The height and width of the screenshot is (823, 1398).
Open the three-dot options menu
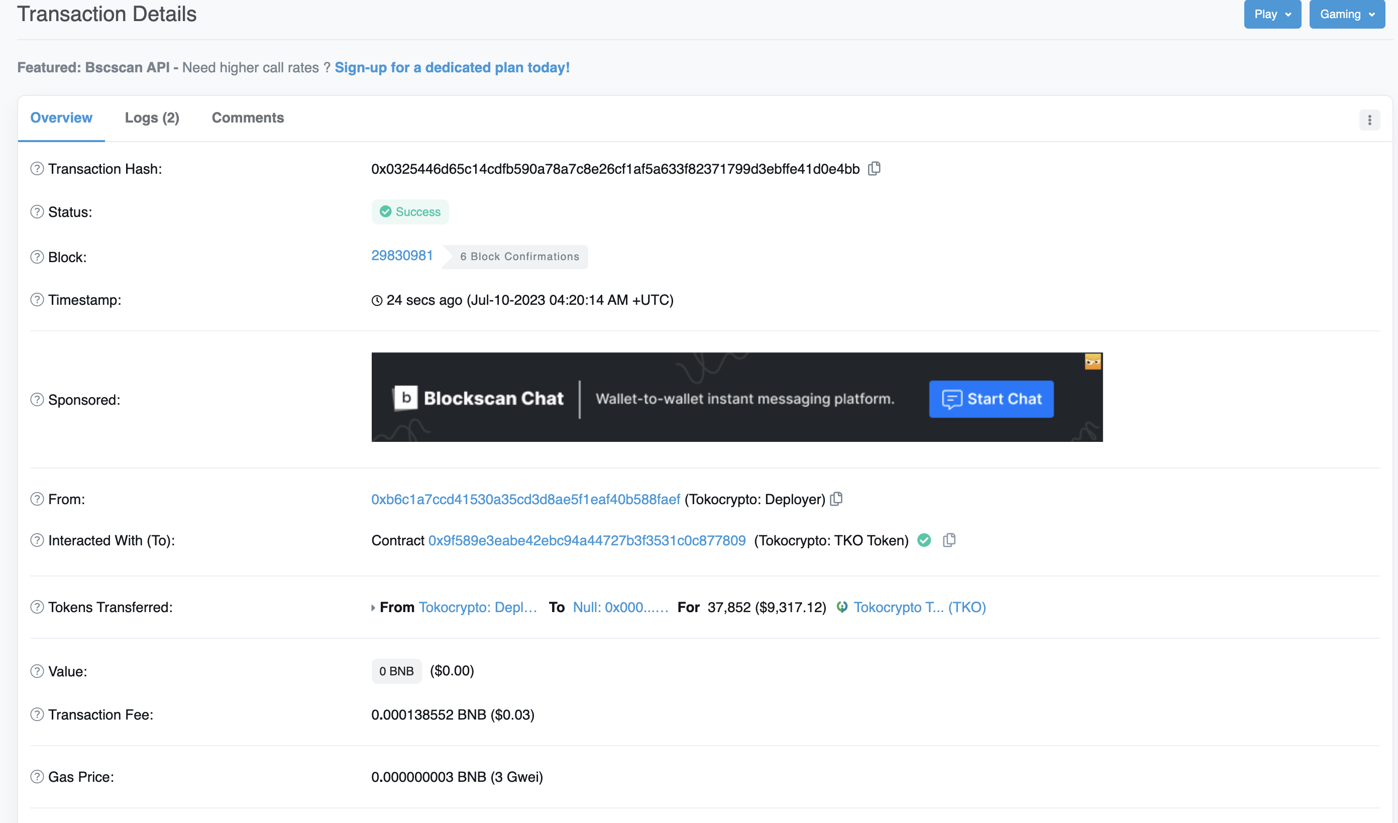click(1370, 120)
